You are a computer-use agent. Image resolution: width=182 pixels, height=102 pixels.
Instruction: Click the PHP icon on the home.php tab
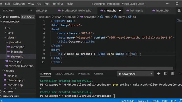[x=128, y=10]
